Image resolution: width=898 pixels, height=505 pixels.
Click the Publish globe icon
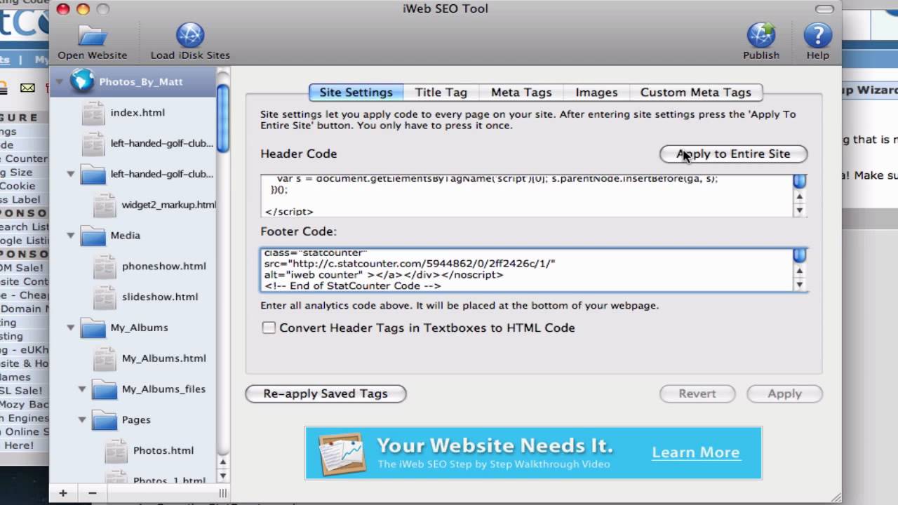coord(761,35)
